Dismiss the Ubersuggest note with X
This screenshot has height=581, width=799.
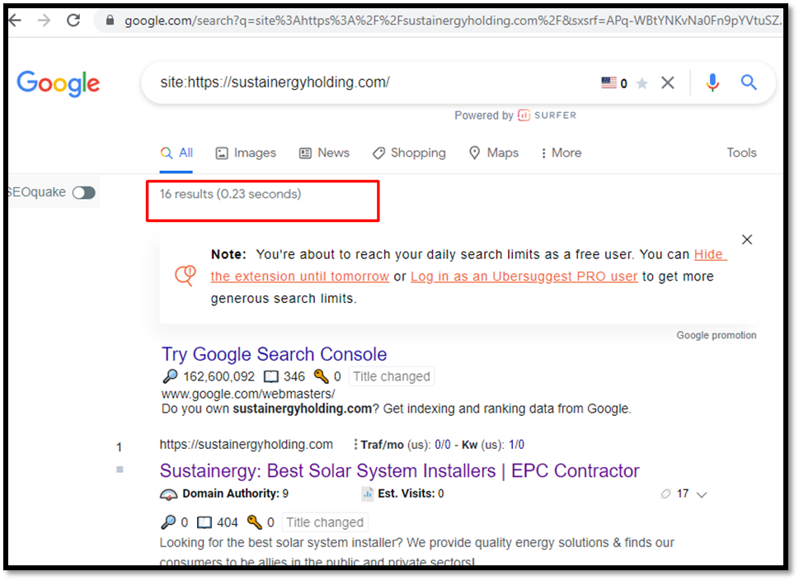click(x=747, y=240)
